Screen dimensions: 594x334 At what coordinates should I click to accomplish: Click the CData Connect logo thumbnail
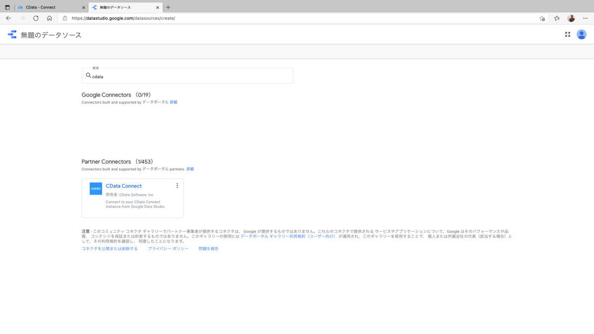[x=96, y=189]
